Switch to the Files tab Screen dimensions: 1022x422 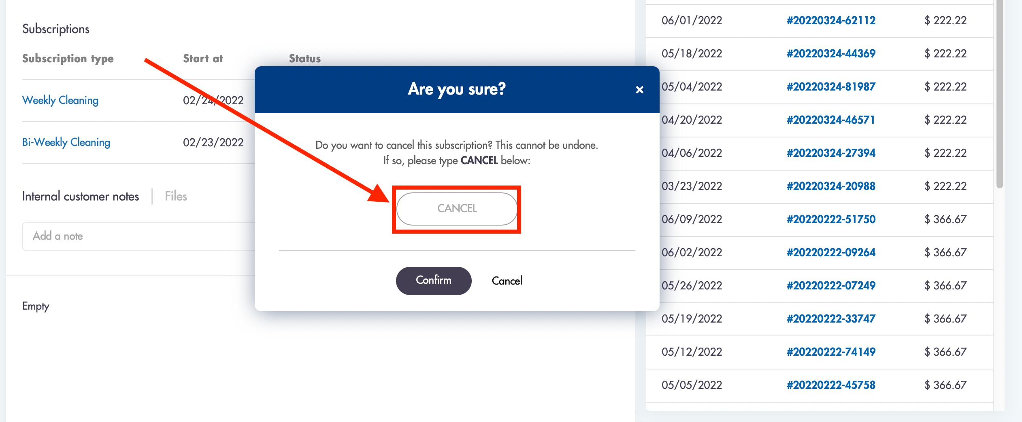[176, 196]
